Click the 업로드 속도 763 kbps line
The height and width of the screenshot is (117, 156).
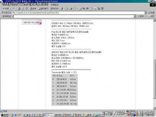[x=70, y=26]
